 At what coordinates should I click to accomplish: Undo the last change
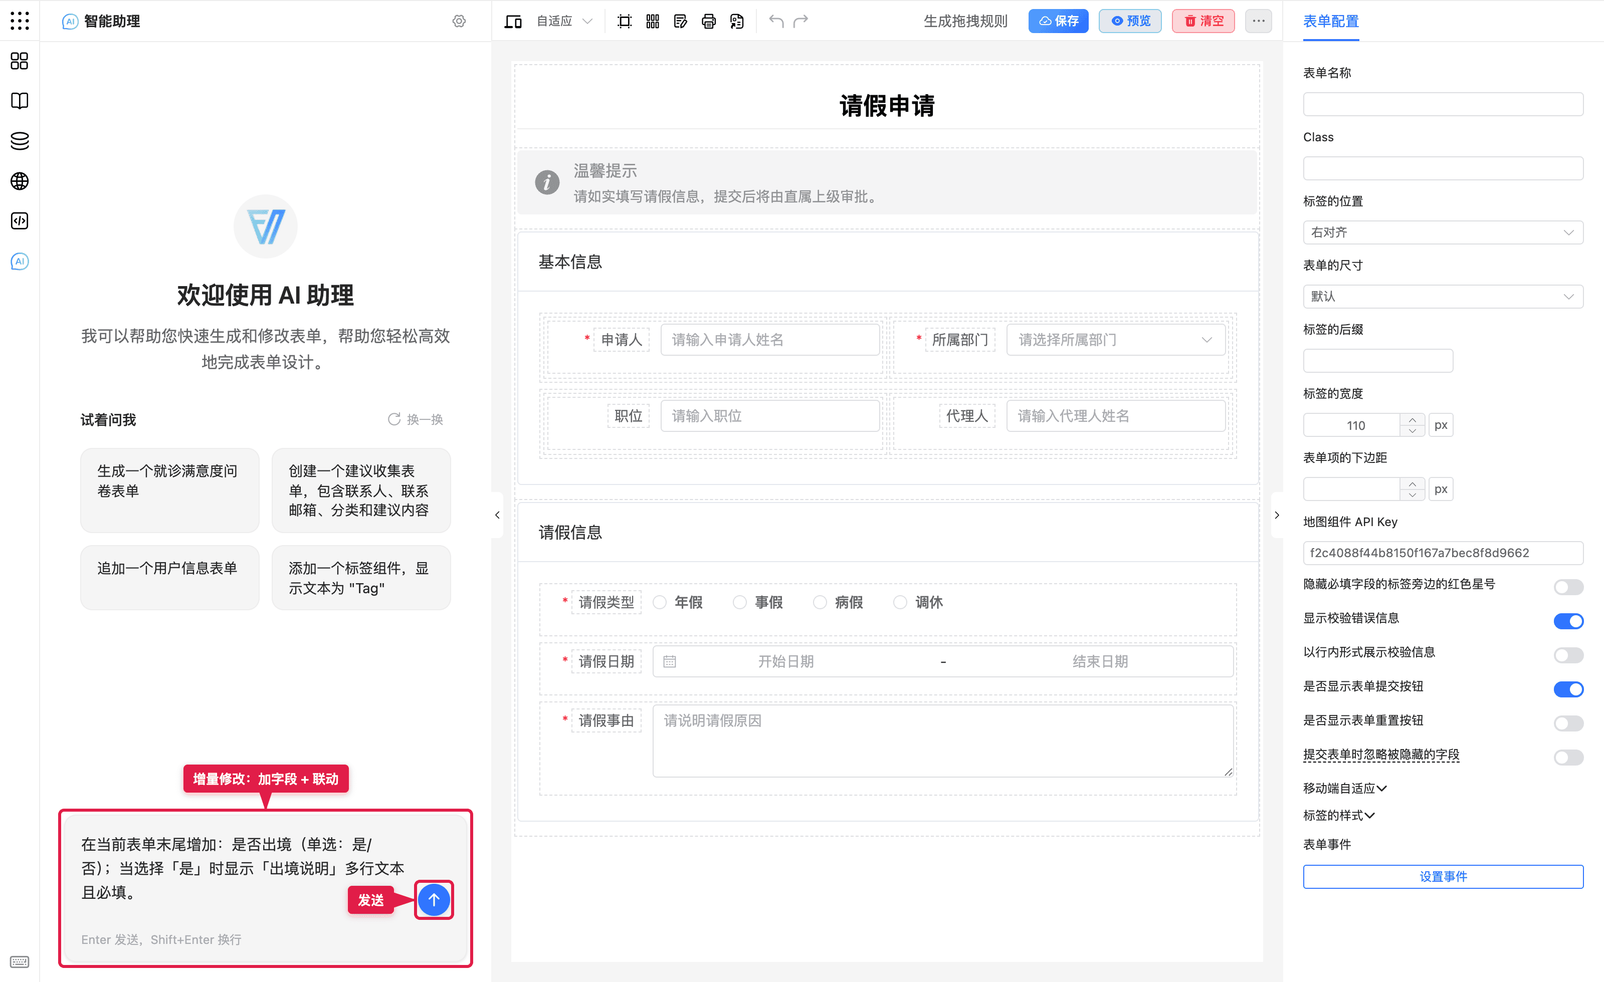click(x=776, y=22)
